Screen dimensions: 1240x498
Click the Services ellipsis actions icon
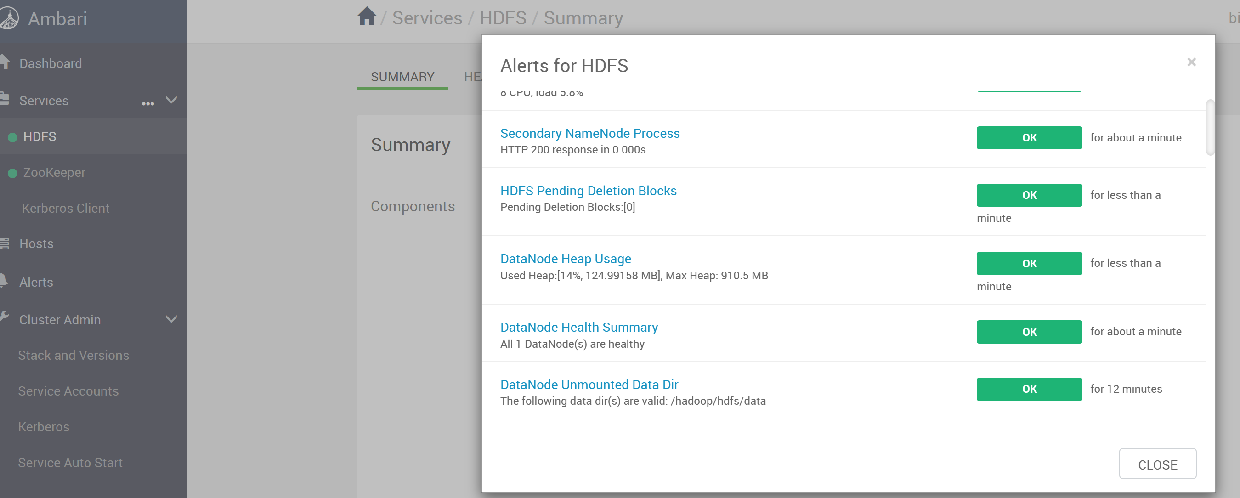pos(148,103)
